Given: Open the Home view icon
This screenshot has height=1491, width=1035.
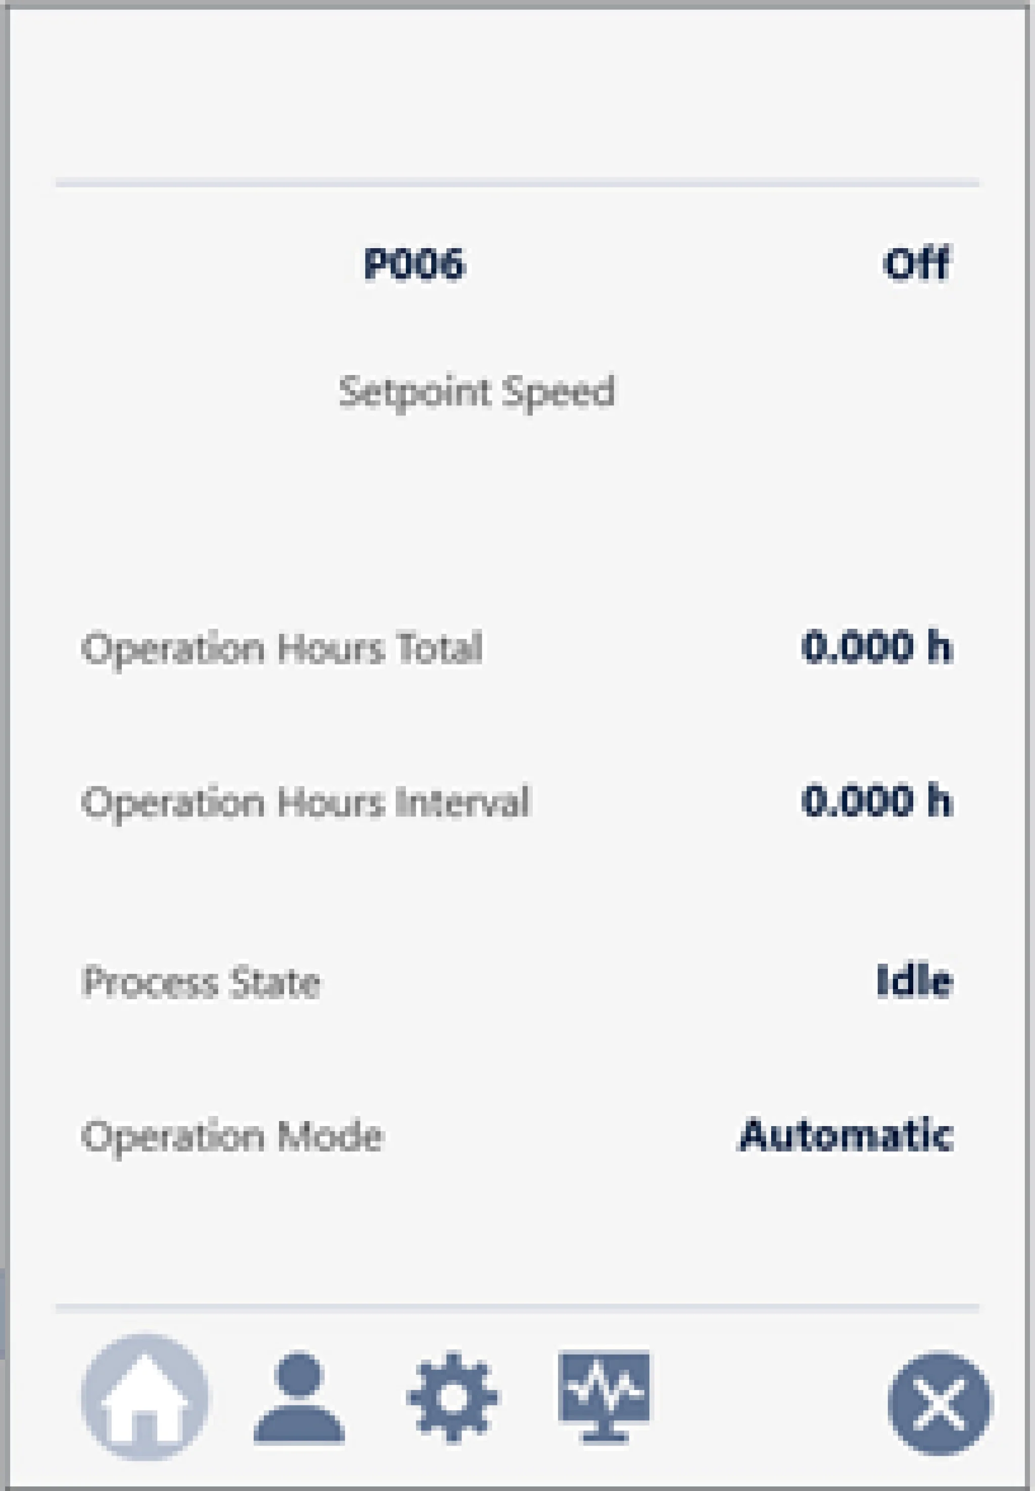Looking at the screenshot, I should click(145, 1397).
